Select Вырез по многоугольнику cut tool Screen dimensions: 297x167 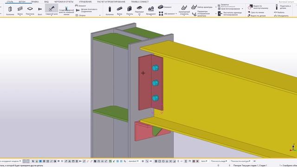[258, 7]
